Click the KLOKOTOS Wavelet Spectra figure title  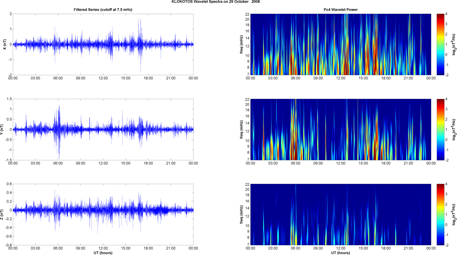click(216, 2)
